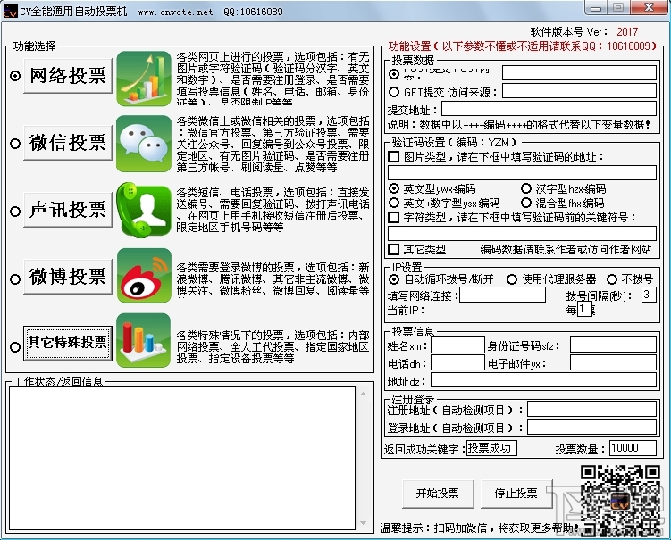Select the GET提交 radio option
Viewport: 671px width, 540px height.
(x=394, y=92)
